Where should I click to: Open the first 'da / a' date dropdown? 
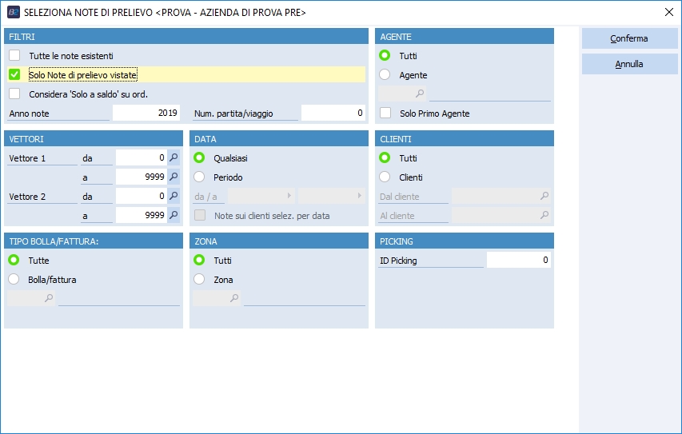261,197
